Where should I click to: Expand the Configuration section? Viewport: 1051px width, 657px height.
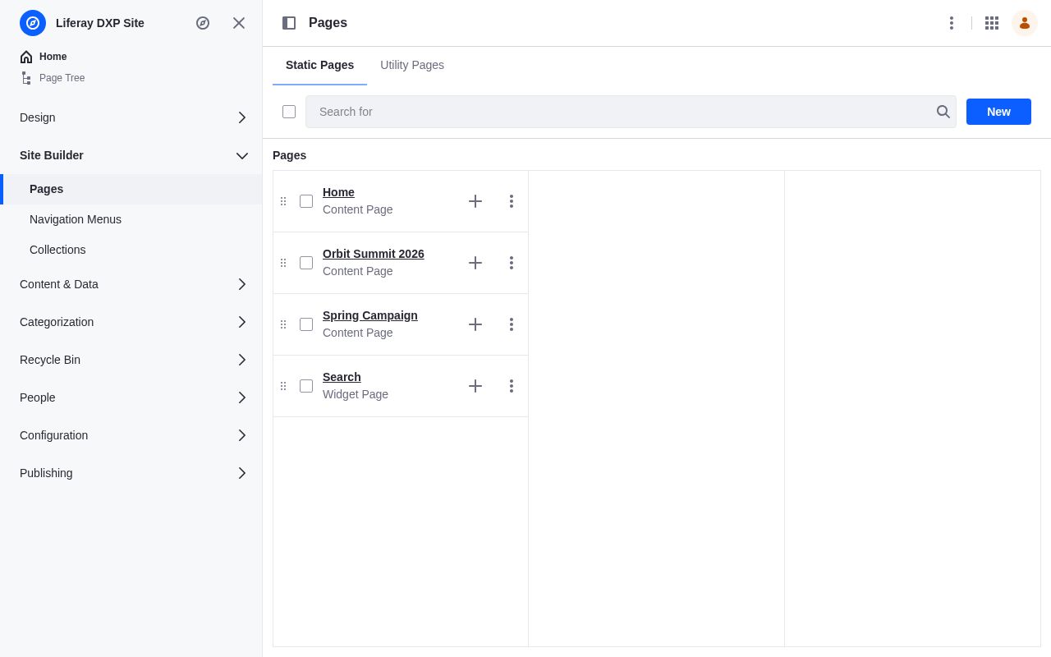131,435
